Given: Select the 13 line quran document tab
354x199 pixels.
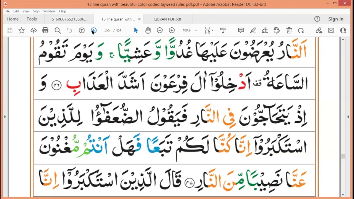Looking at the screenshot, I should point(118,19).
